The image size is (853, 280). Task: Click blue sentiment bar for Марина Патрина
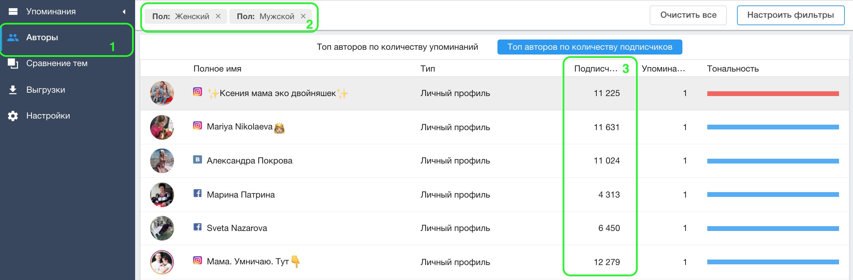[773, 195]
